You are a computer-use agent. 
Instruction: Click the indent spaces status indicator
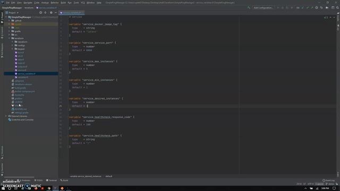[x=319, y=184]
